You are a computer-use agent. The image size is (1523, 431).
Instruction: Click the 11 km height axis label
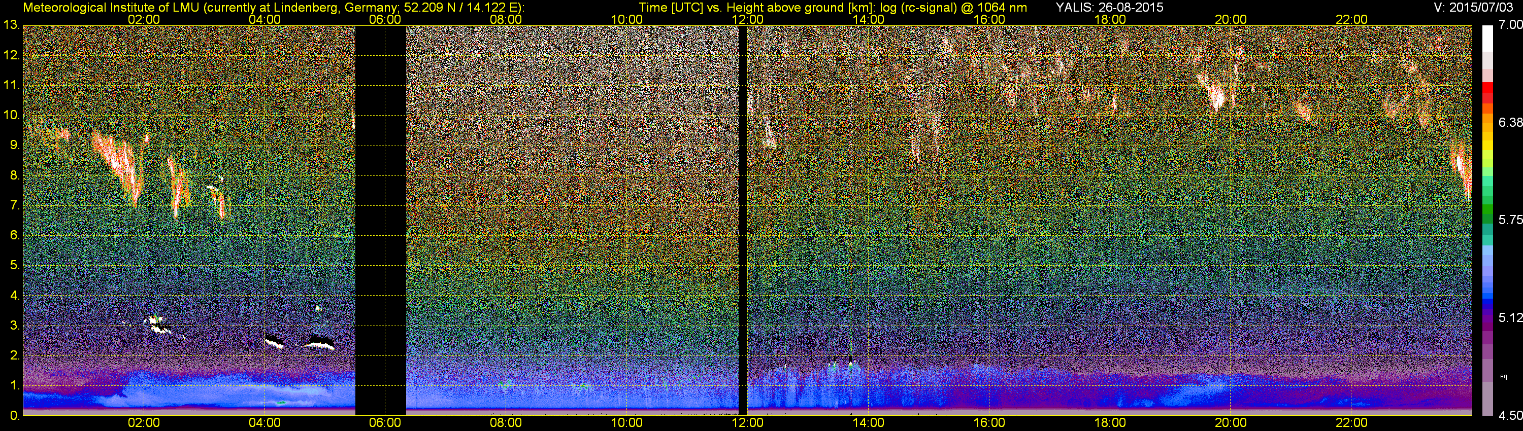[11, 85]
